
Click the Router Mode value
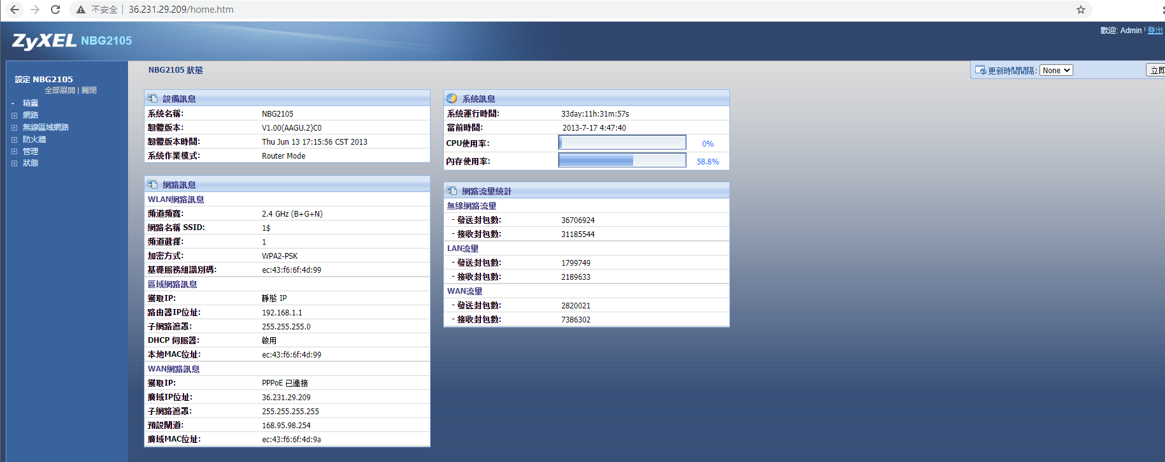[x=283, y=156]
